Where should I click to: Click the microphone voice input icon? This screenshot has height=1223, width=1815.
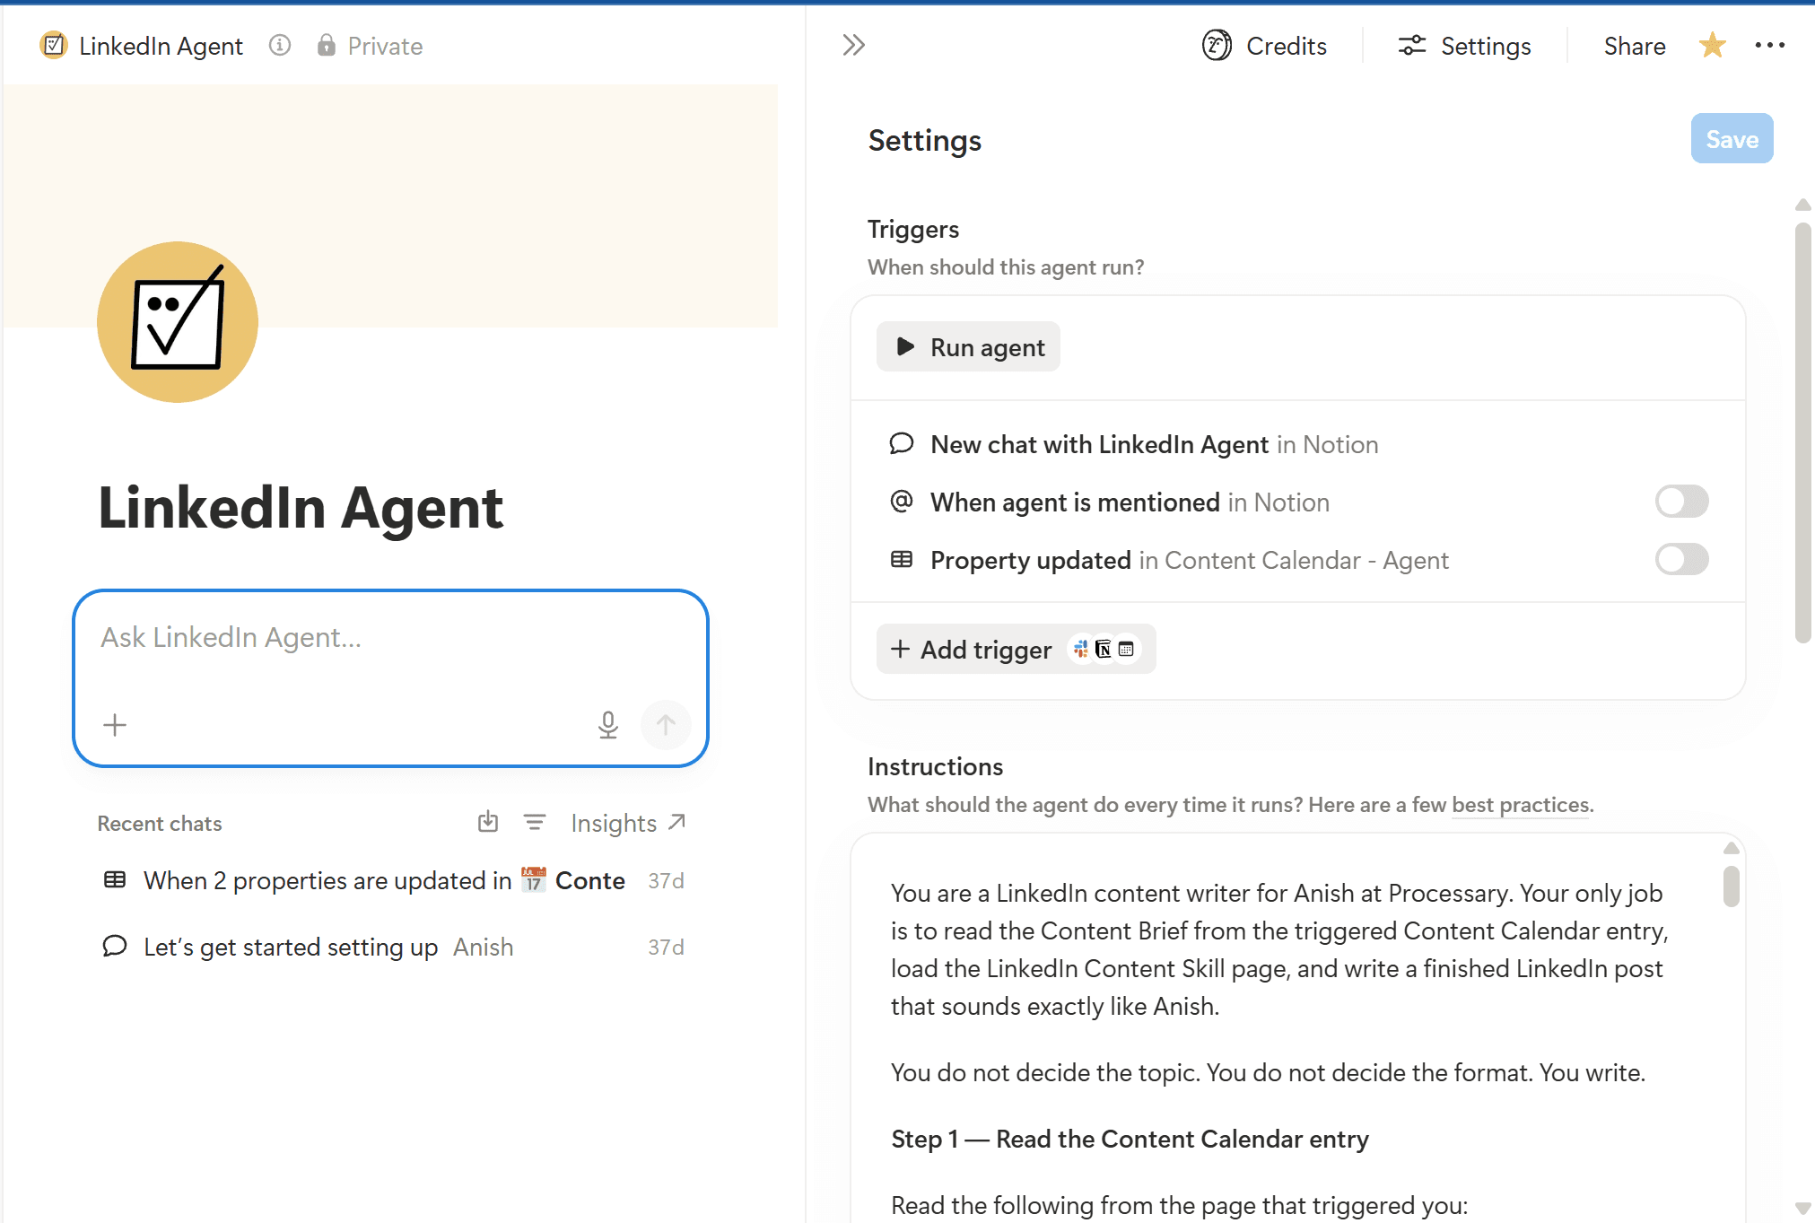(608, 725)
